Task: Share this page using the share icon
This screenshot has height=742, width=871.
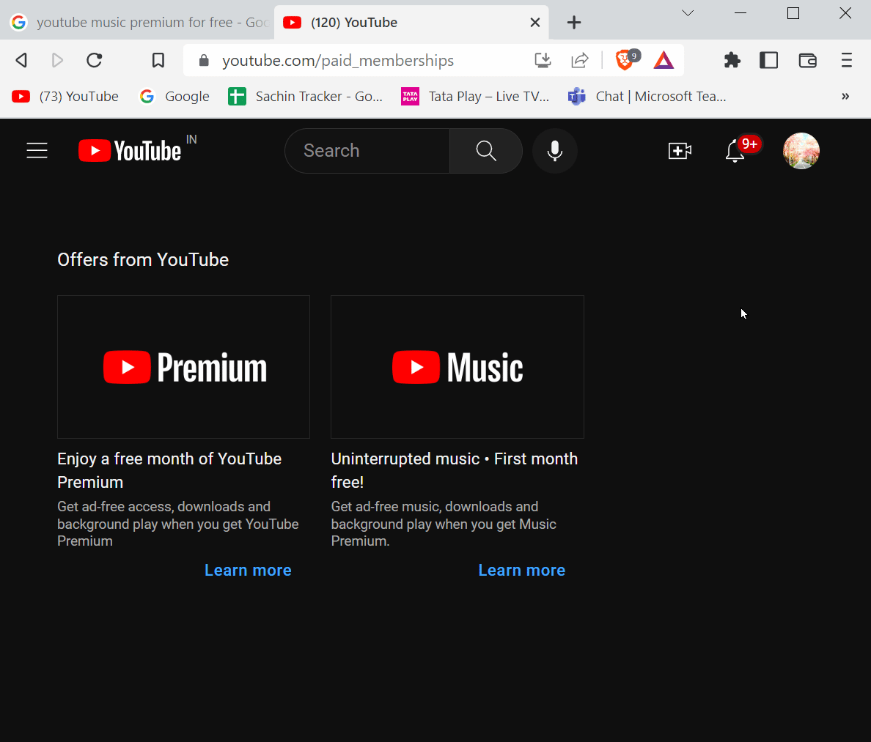Action: (x=579, y=60)
